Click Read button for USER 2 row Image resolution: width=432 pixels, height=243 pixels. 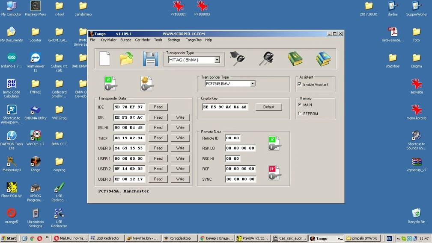(x=158, y=169)
